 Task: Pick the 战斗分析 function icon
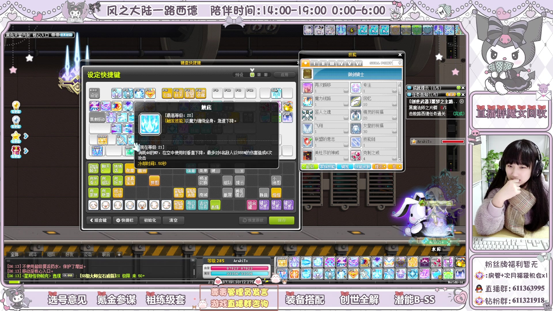(118, 193)
